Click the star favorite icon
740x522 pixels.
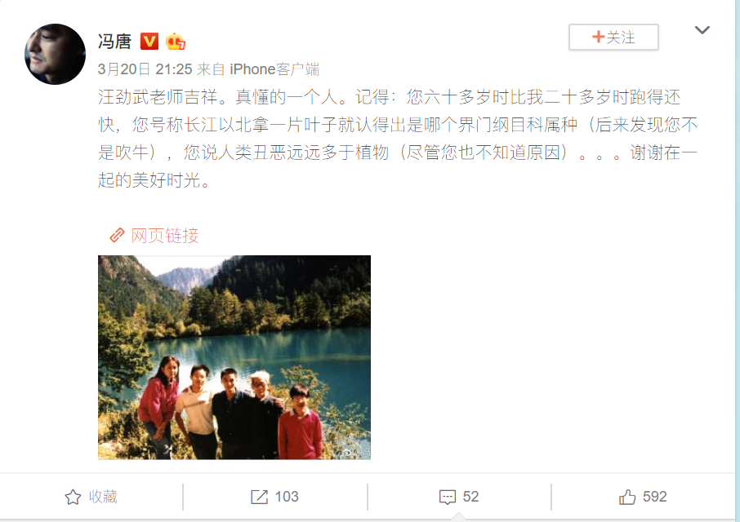[73, 497]
